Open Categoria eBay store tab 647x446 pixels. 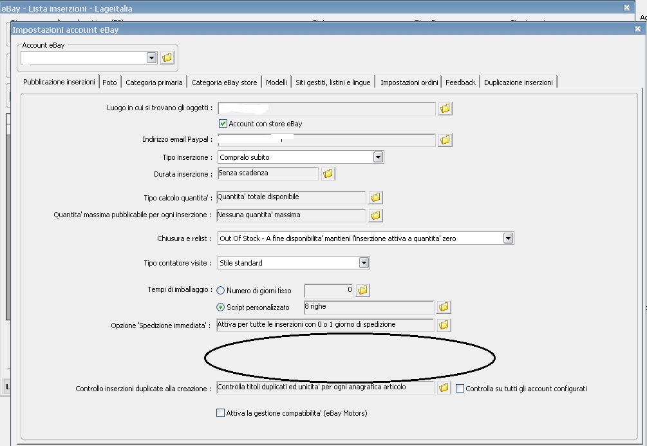click(x=224, y=82)
